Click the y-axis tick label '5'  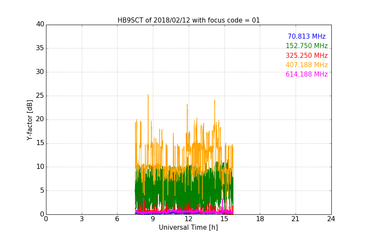42,191
